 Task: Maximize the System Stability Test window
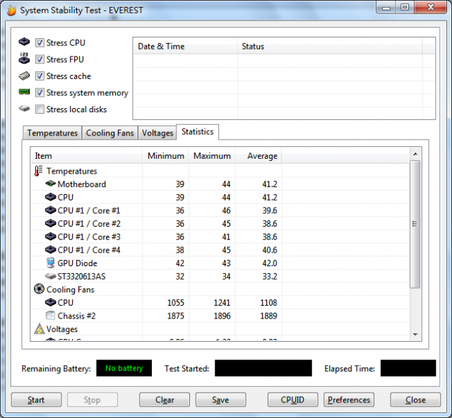click(x=405, y=7)
